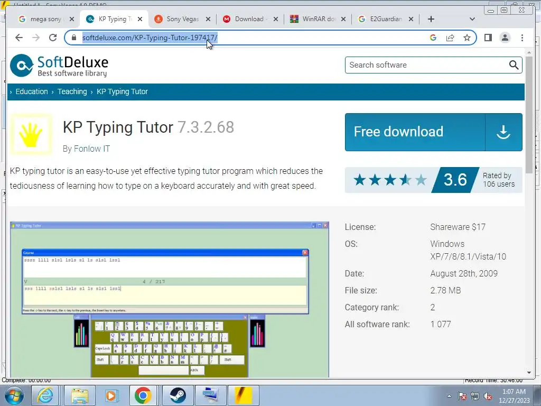
Task: Open a new browser tab
Action: point(431,19)
